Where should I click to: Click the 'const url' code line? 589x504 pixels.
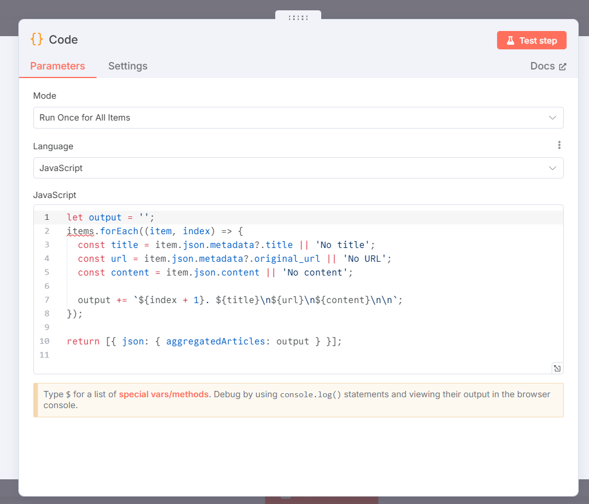(234, 259)
